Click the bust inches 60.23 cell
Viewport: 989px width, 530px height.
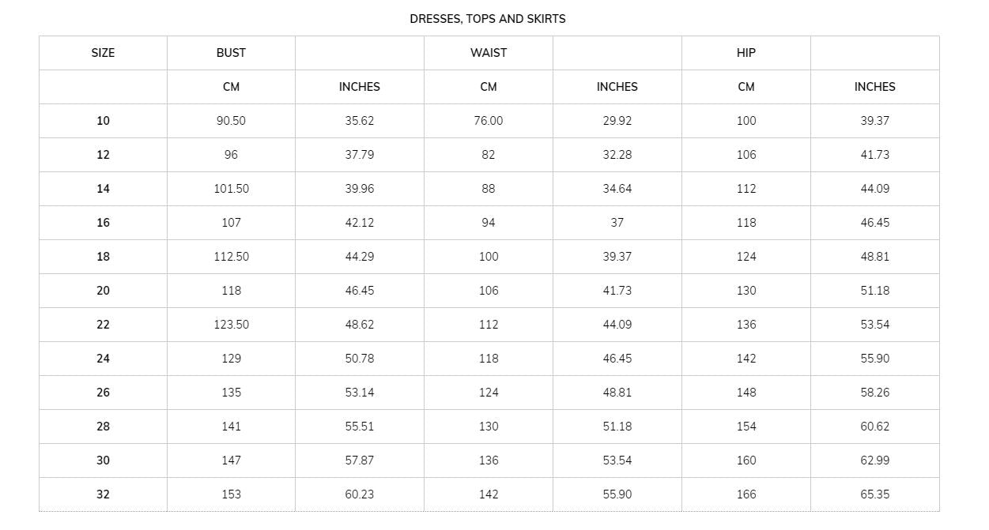pyautogui.click(x=360, y=494)
